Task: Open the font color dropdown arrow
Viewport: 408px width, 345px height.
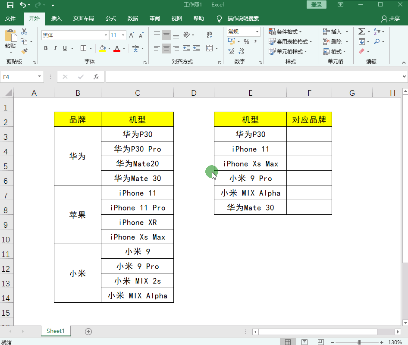Action: click(x=124, y=48)
